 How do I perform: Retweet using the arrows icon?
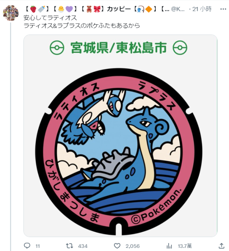coord(69,246)
